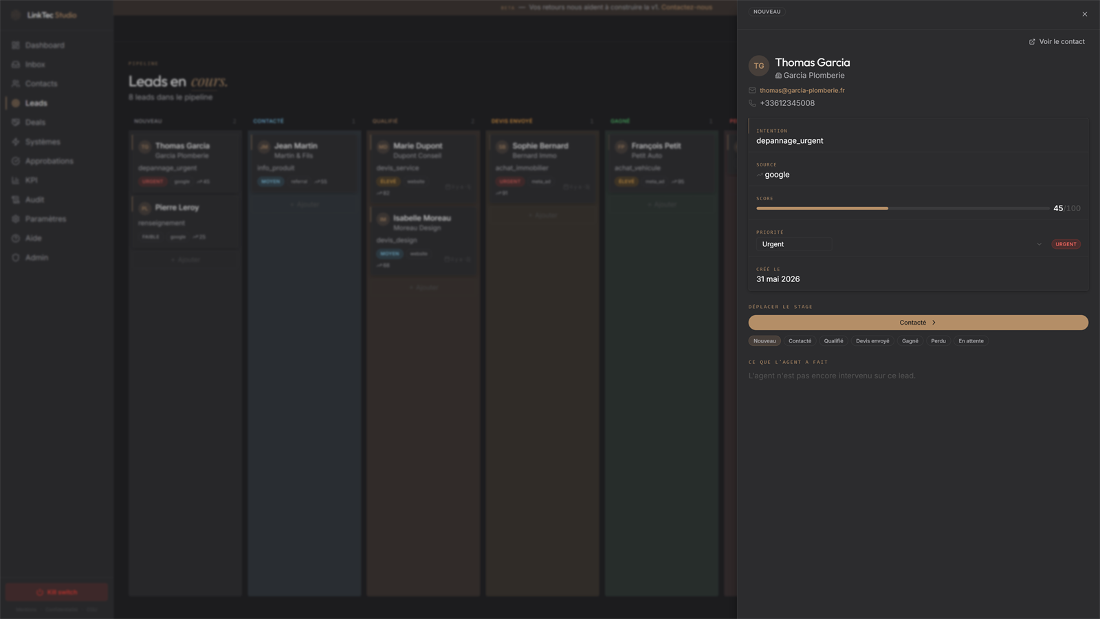This screenshot has height=619, width=1100.
Task: Select the En attente stage chip
Action: [971, 341]
